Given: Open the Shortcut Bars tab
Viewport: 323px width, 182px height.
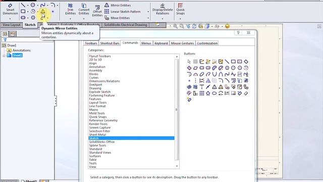Looking at the screenshot, I should click(x=110, y=43).
